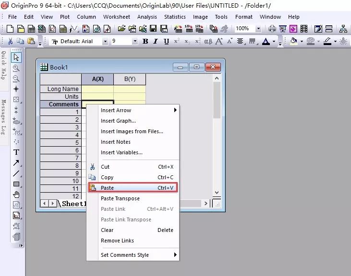Click the Print toolbar icon
This screenshot has width=351, height=276.
pyautogui.click(x=272, y=29)
